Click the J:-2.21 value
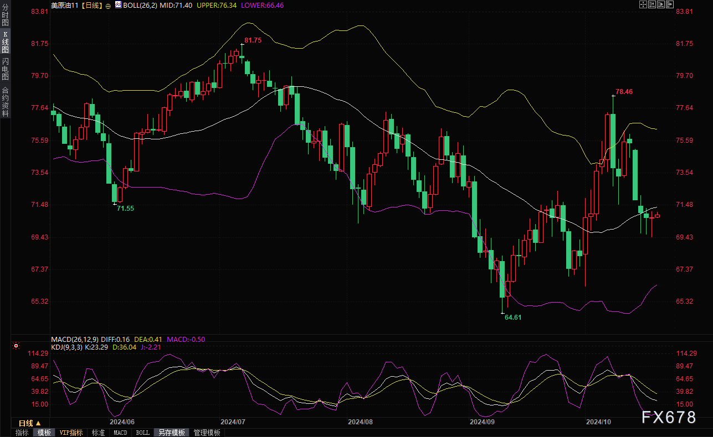 point(150,347)
